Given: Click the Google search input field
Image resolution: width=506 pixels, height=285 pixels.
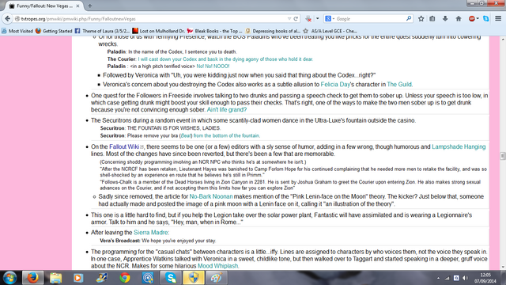Looking at the screenshot, I should click(x=370, y=19).
